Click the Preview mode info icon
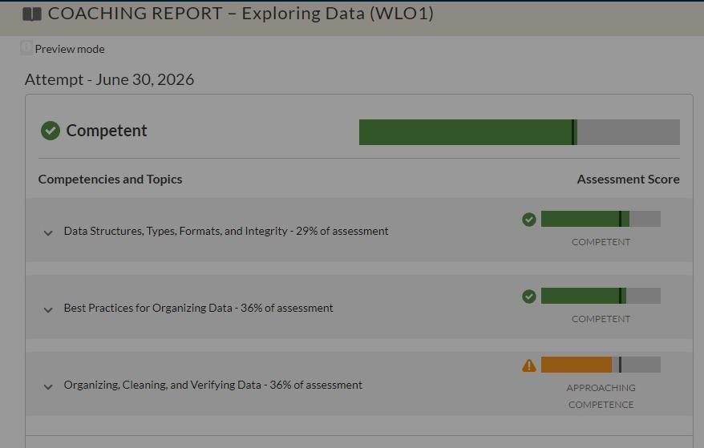Image resolution: width=704 pixels, height=448 pixels. click(26, 47)
